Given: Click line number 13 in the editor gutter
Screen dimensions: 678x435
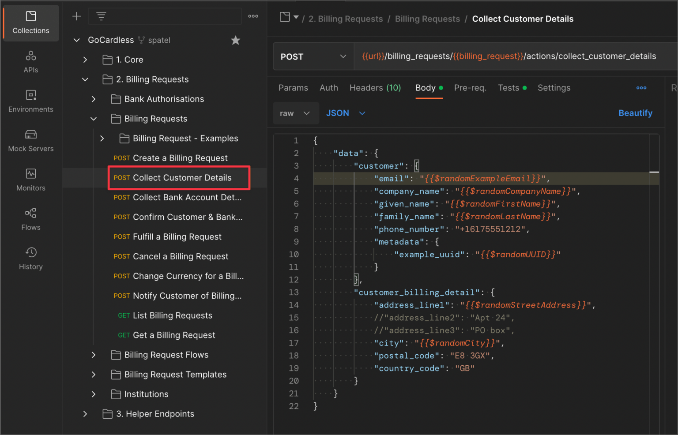Looking at the screenshot, I should pos(294,292).
